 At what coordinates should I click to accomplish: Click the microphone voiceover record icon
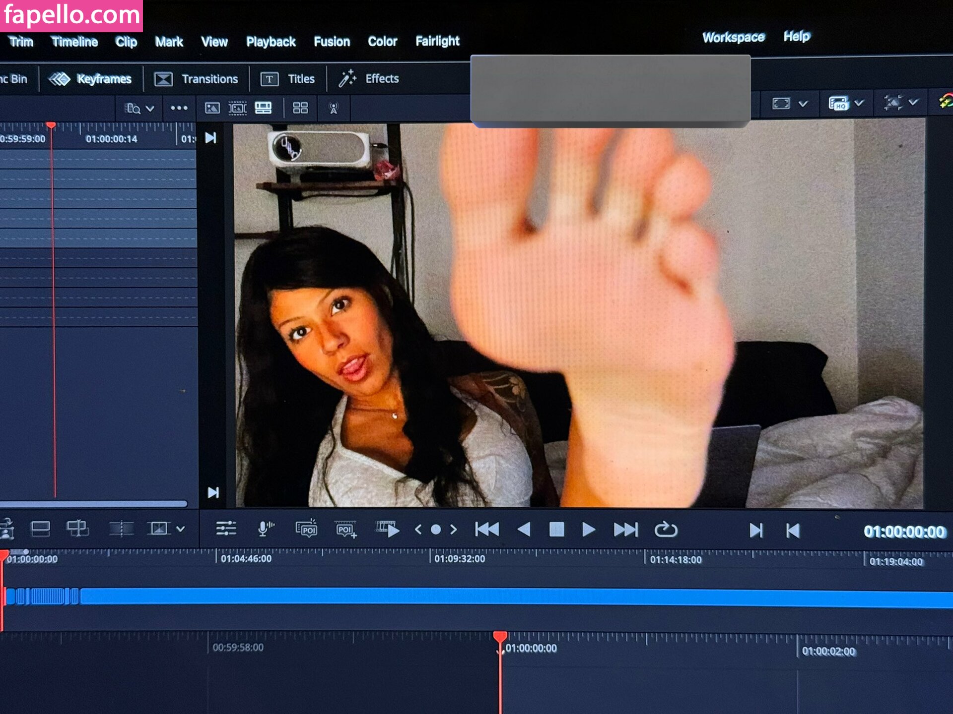(x=266, y=529)
